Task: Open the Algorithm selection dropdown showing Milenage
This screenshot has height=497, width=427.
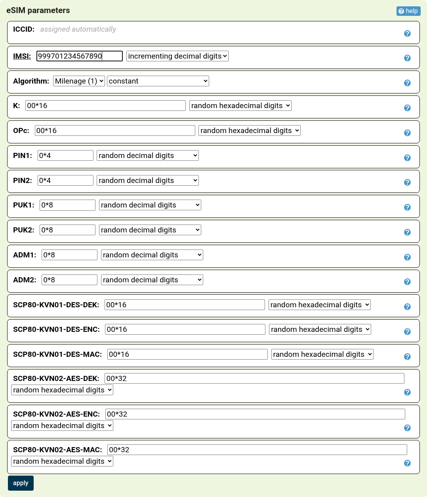Action: click(78, 81)
